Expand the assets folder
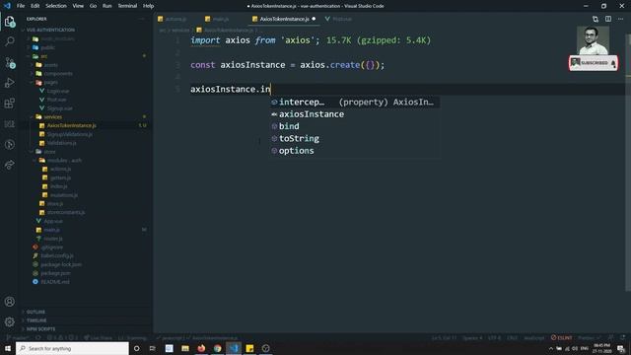Viewport: 631px width, 355px height. click(x=50, y=65)
